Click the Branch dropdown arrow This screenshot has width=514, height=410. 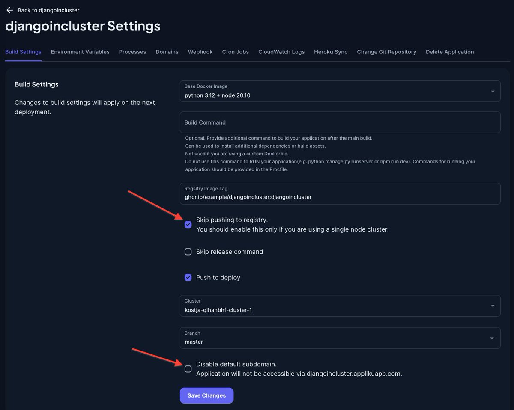coord(493,338)
